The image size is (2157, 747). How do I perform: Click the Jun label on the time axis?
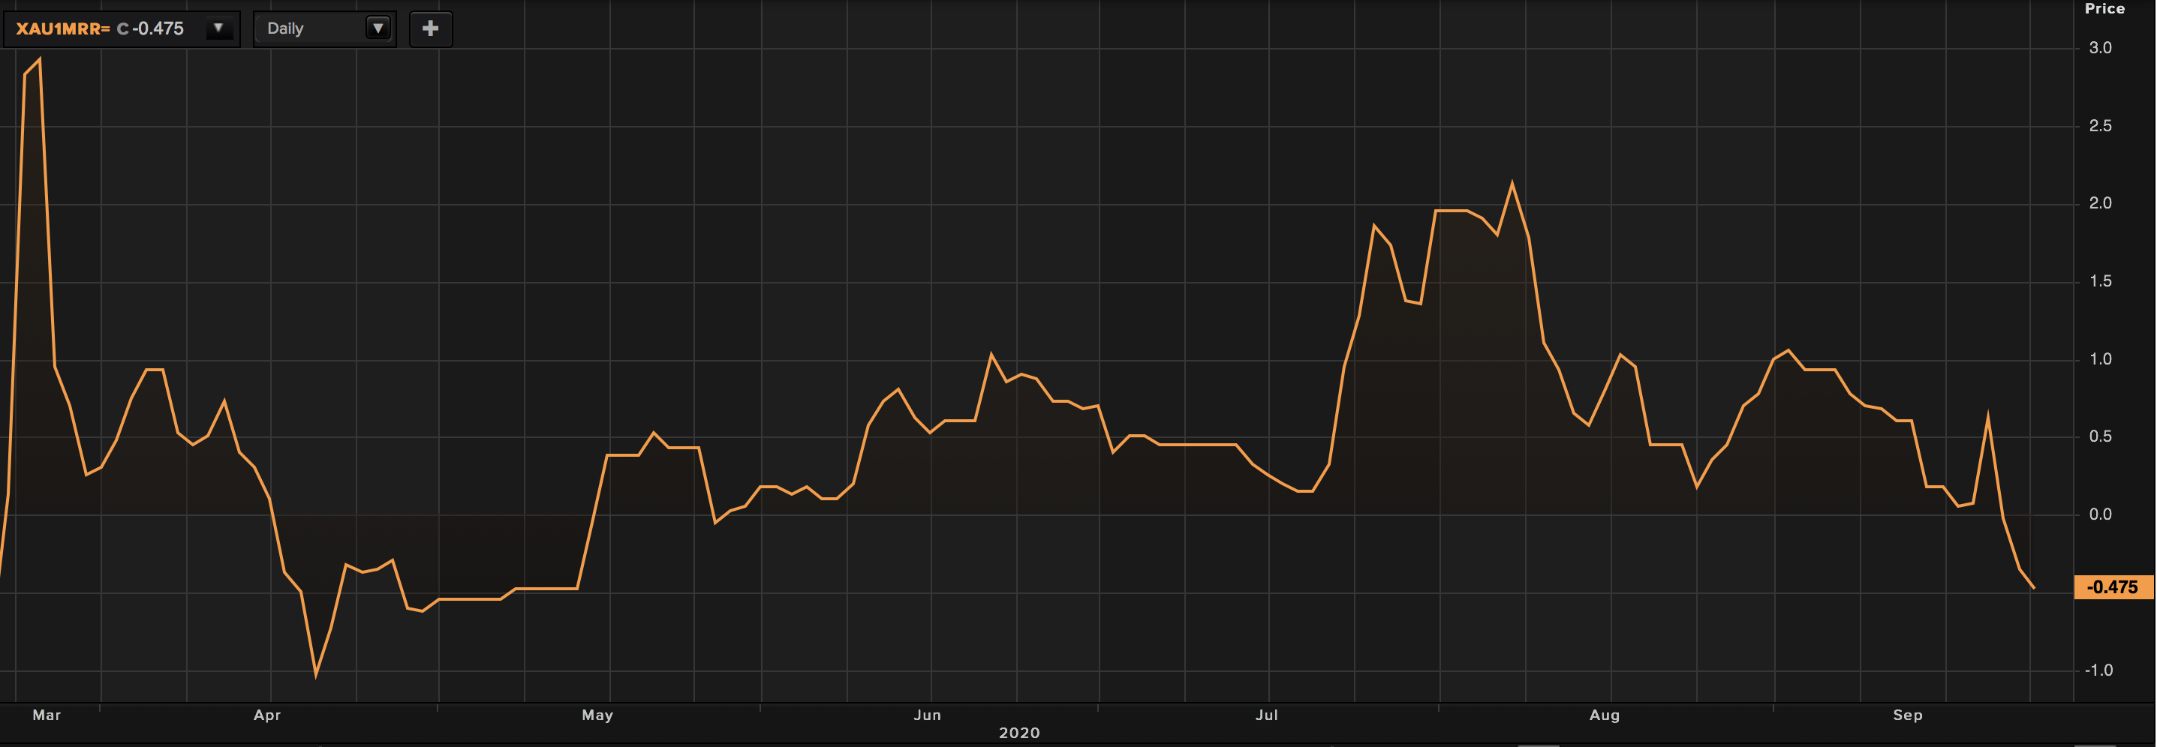927,715
